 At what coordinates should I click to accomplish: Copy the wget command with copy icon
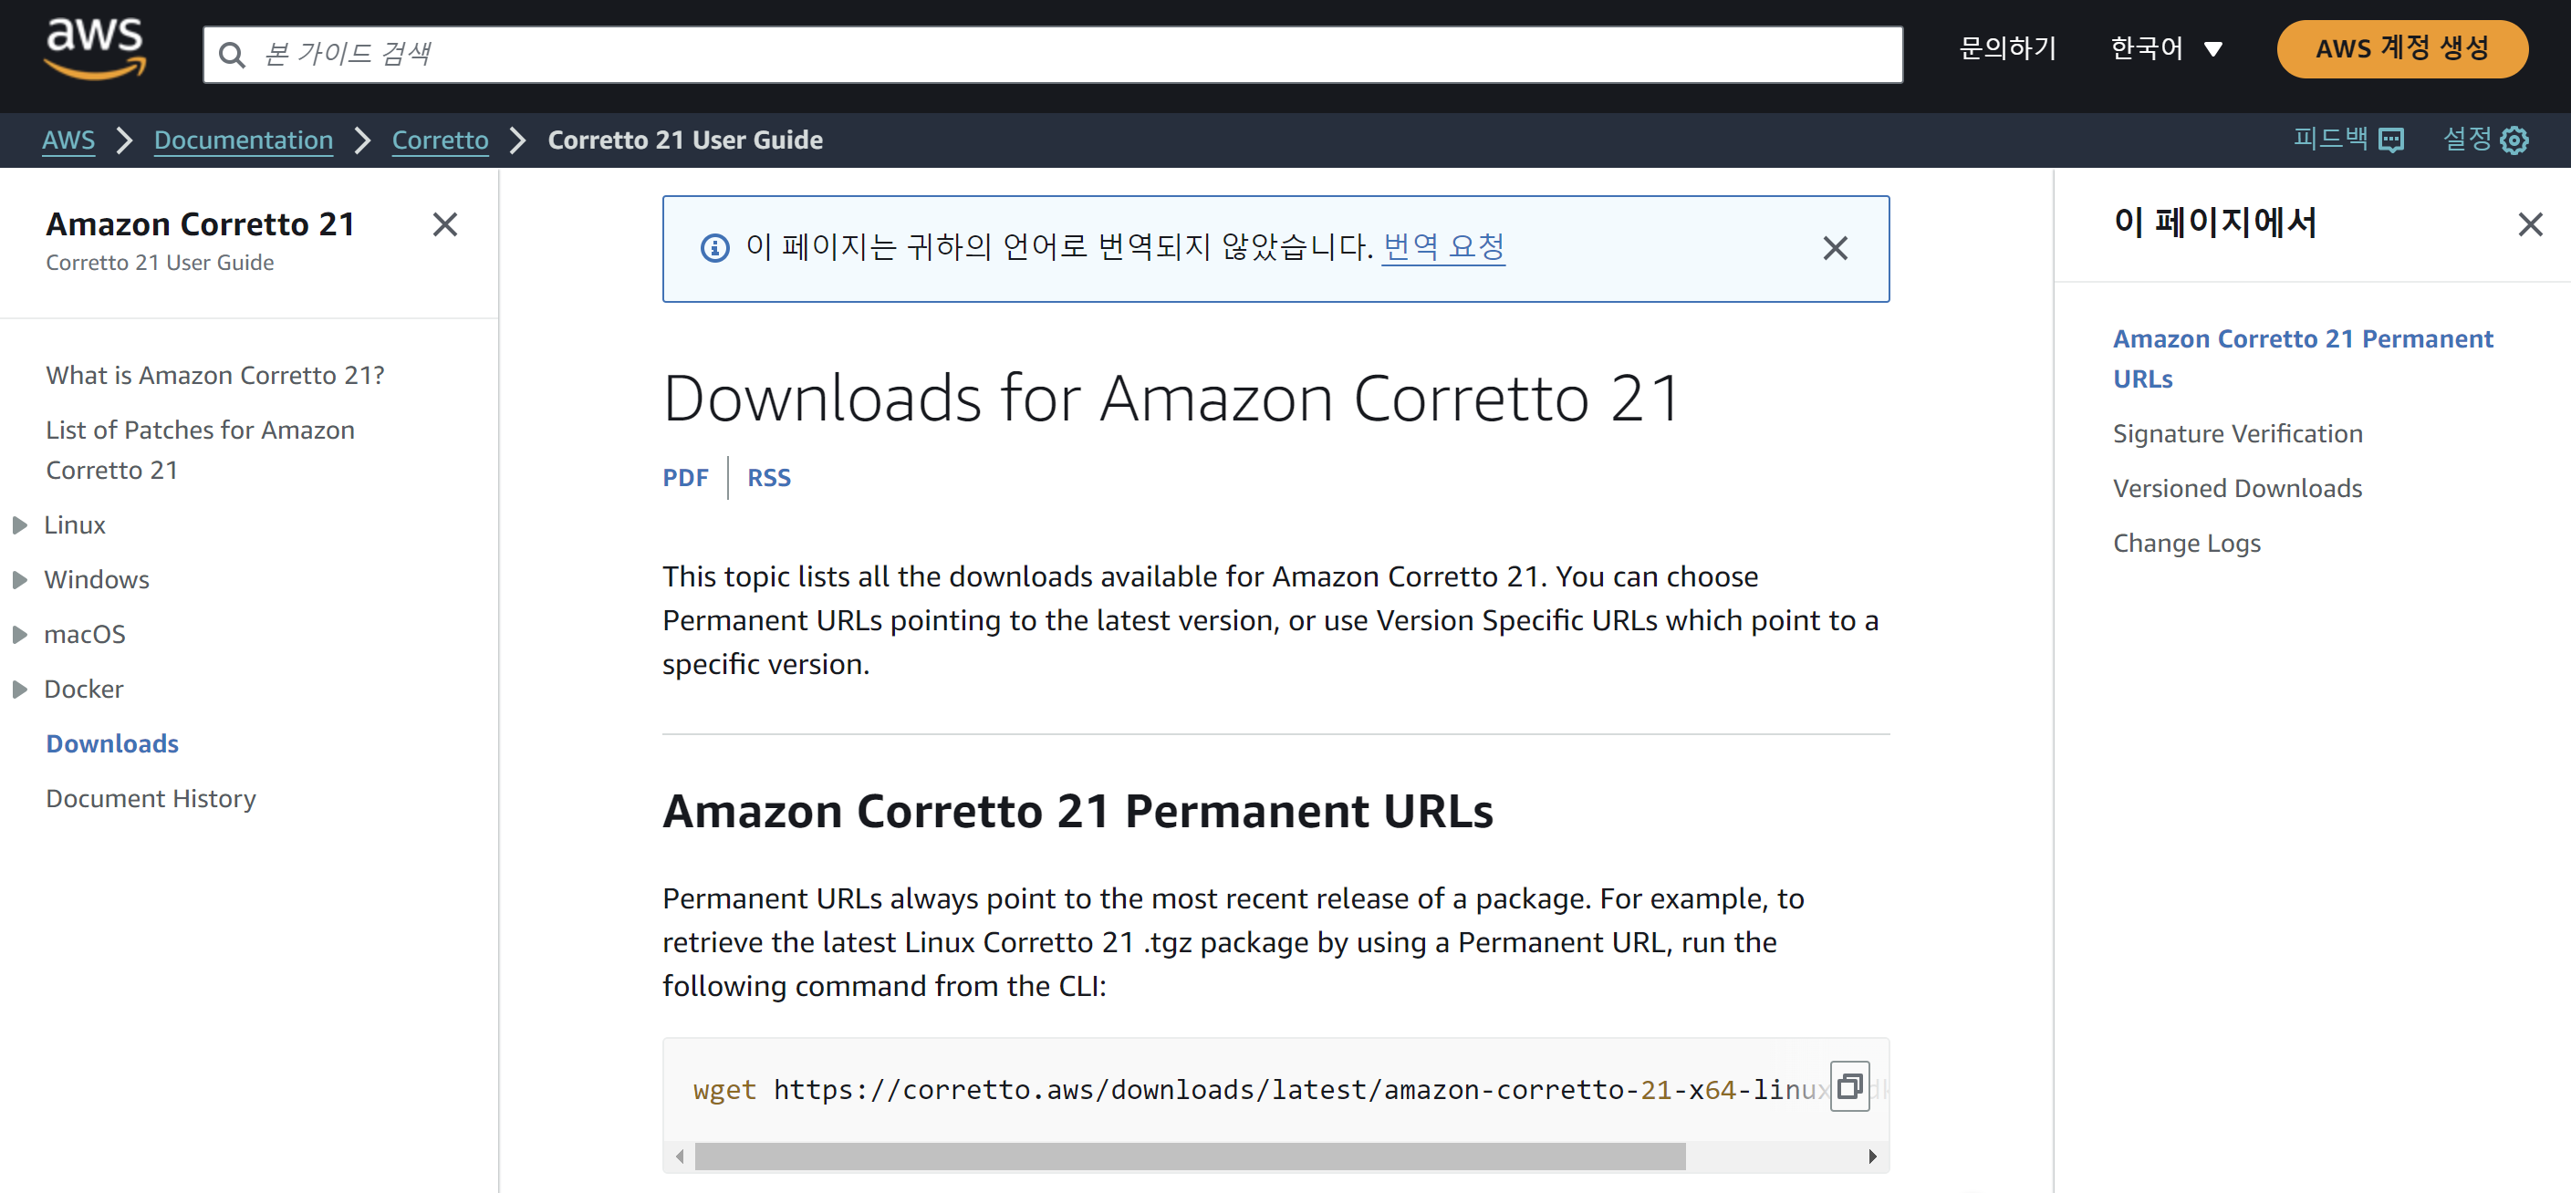[x=1848, y=1085]
